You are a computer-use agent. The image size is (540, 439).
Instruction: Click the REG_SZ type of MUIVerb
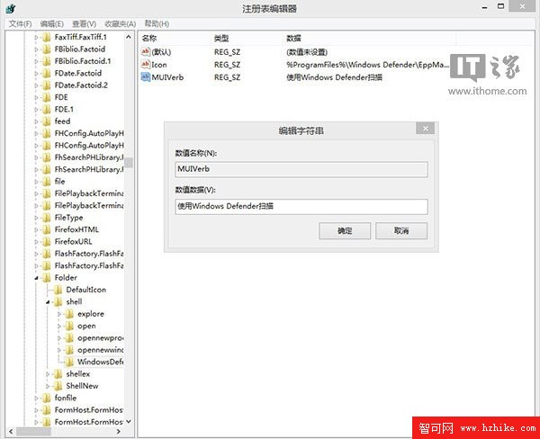tap(227, 77)
